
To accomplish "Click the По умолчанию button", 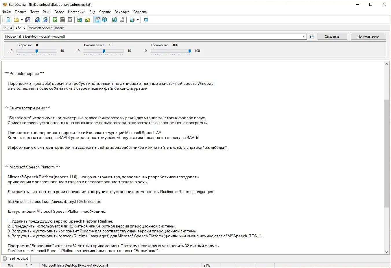I will coord(368,36).
